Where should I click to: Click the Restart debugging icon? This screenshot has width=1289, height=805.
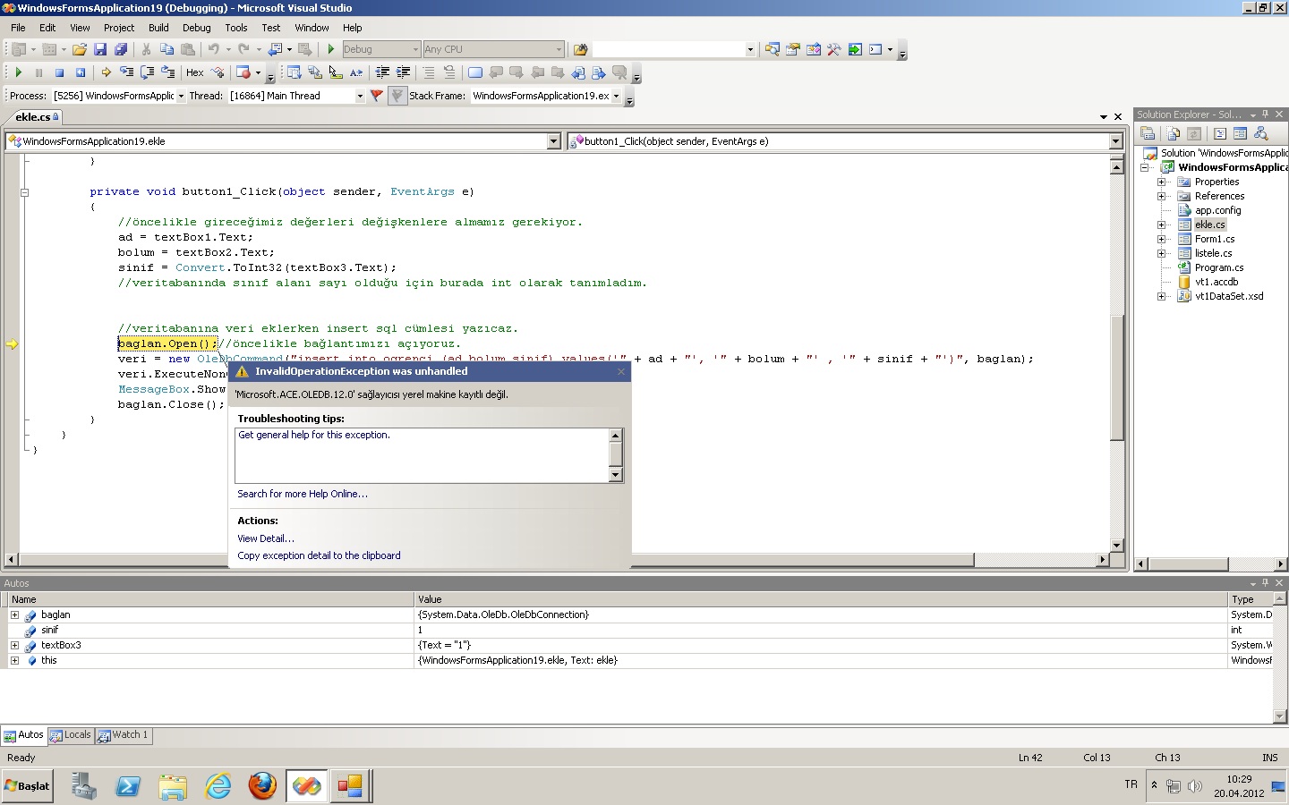pyautogui.click(x=80, y=72)
